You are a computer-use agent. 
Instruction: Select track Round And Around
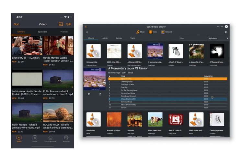click(x=168, y=96)
